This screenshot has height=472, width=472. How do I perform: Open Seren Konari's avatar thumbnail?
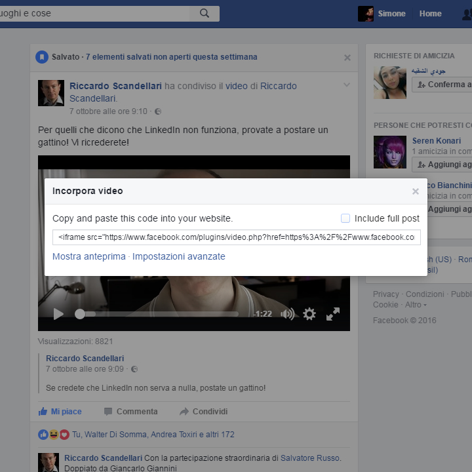(x=390, y=152)
